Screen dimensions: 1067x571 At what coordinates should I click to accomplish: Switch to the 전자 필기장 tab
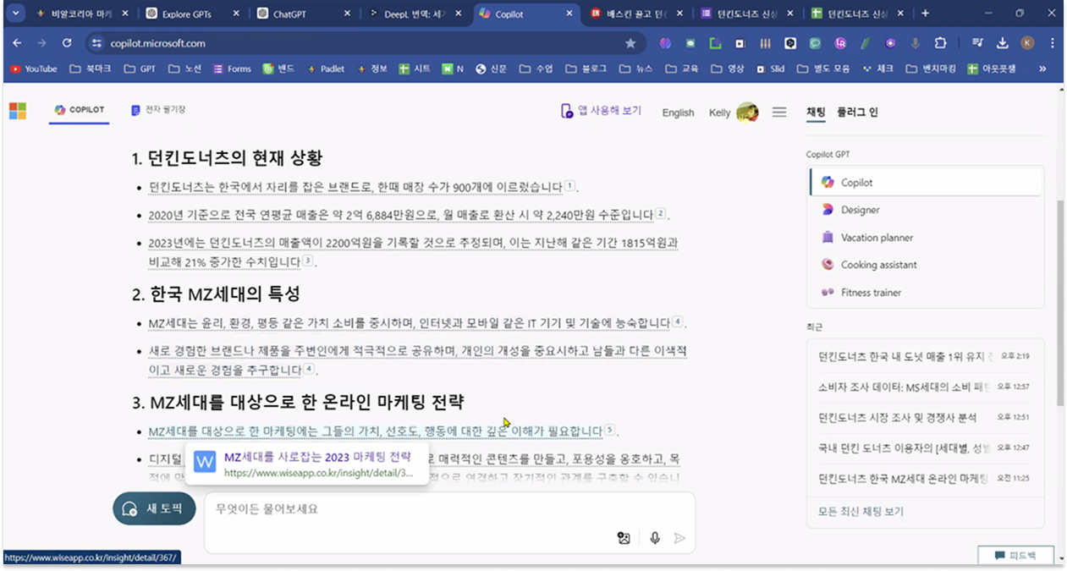[161, 110]
